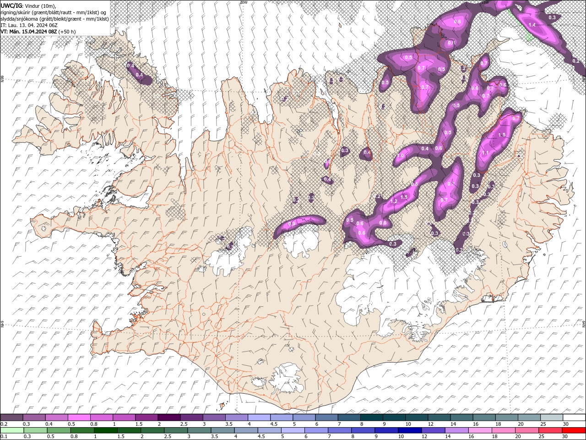Click the 0.9 snowfall value beside the glacier
The height and width of the screenshot is (440, 586).
point(293,224)
